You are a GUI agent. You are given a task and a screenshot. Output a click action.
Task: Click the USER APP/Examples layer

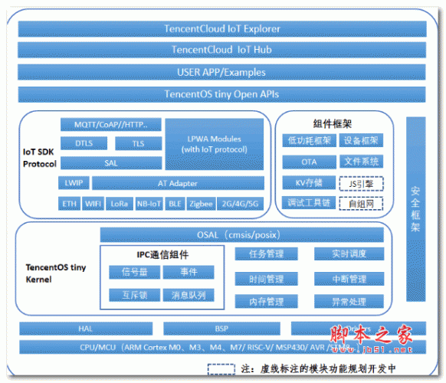(221, 72)
